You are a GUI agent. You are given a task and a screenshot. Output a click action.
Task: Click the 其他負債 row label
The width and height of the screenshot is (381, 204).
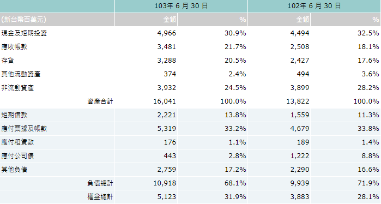[14, 169]
